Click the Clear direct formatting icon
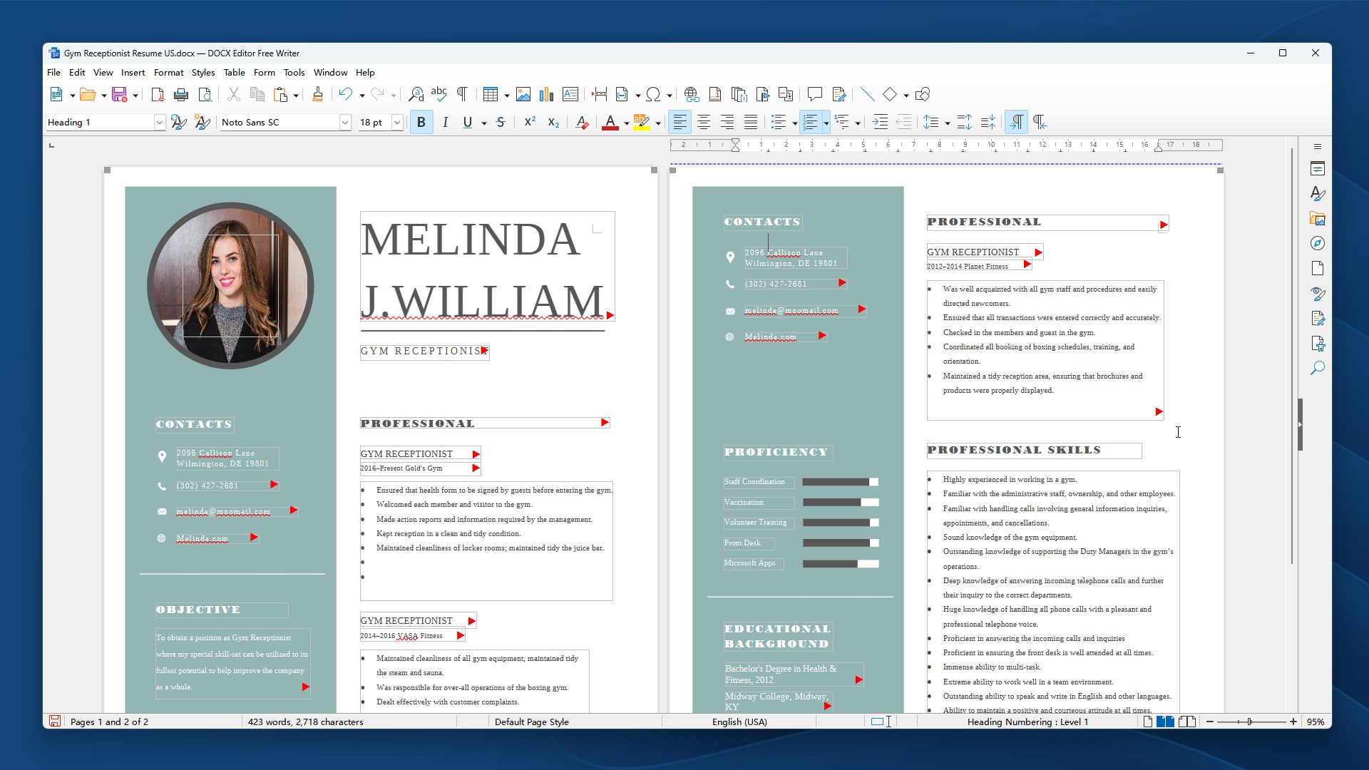This screenshot has width=1369, height=770. tap(582, 123)
